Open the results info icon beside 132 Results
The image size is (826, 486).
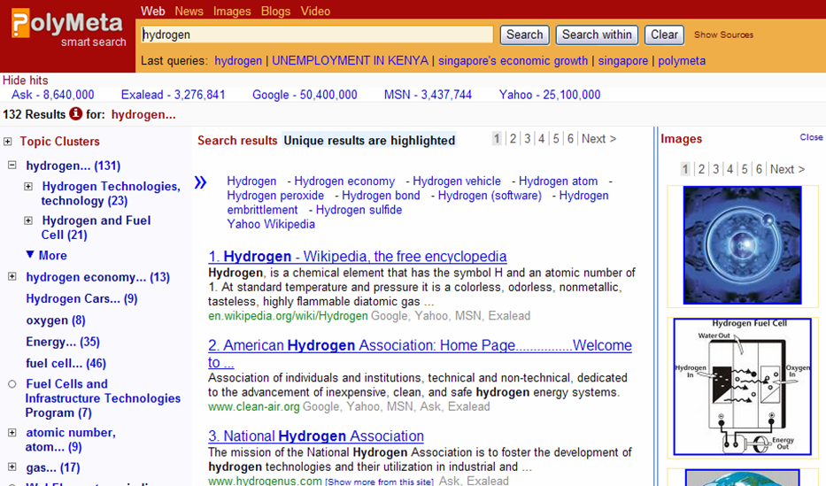point(76,113)
